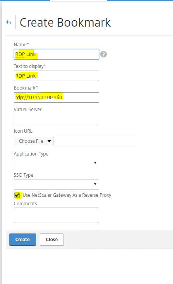This screenshot has height=284, width=173.
Task: Toggle Use NetScaler Gateway As a Reverse Proxy
Action: 17,195
